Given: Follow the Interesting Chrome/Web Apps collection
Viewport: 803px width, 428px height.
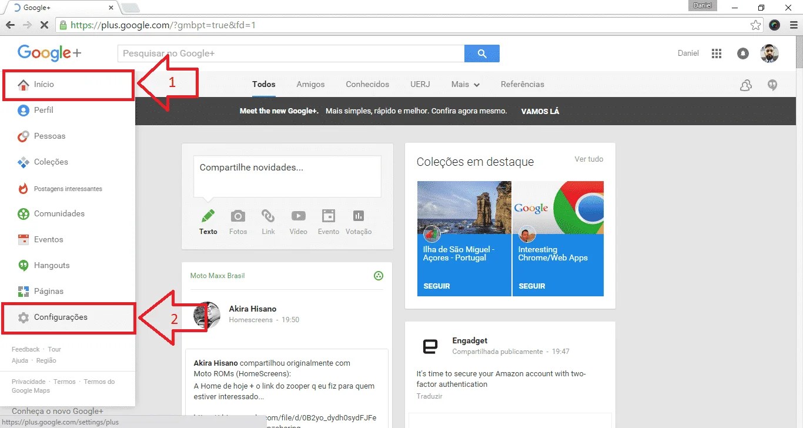Looking at the screenshot, I should (532, 286).
